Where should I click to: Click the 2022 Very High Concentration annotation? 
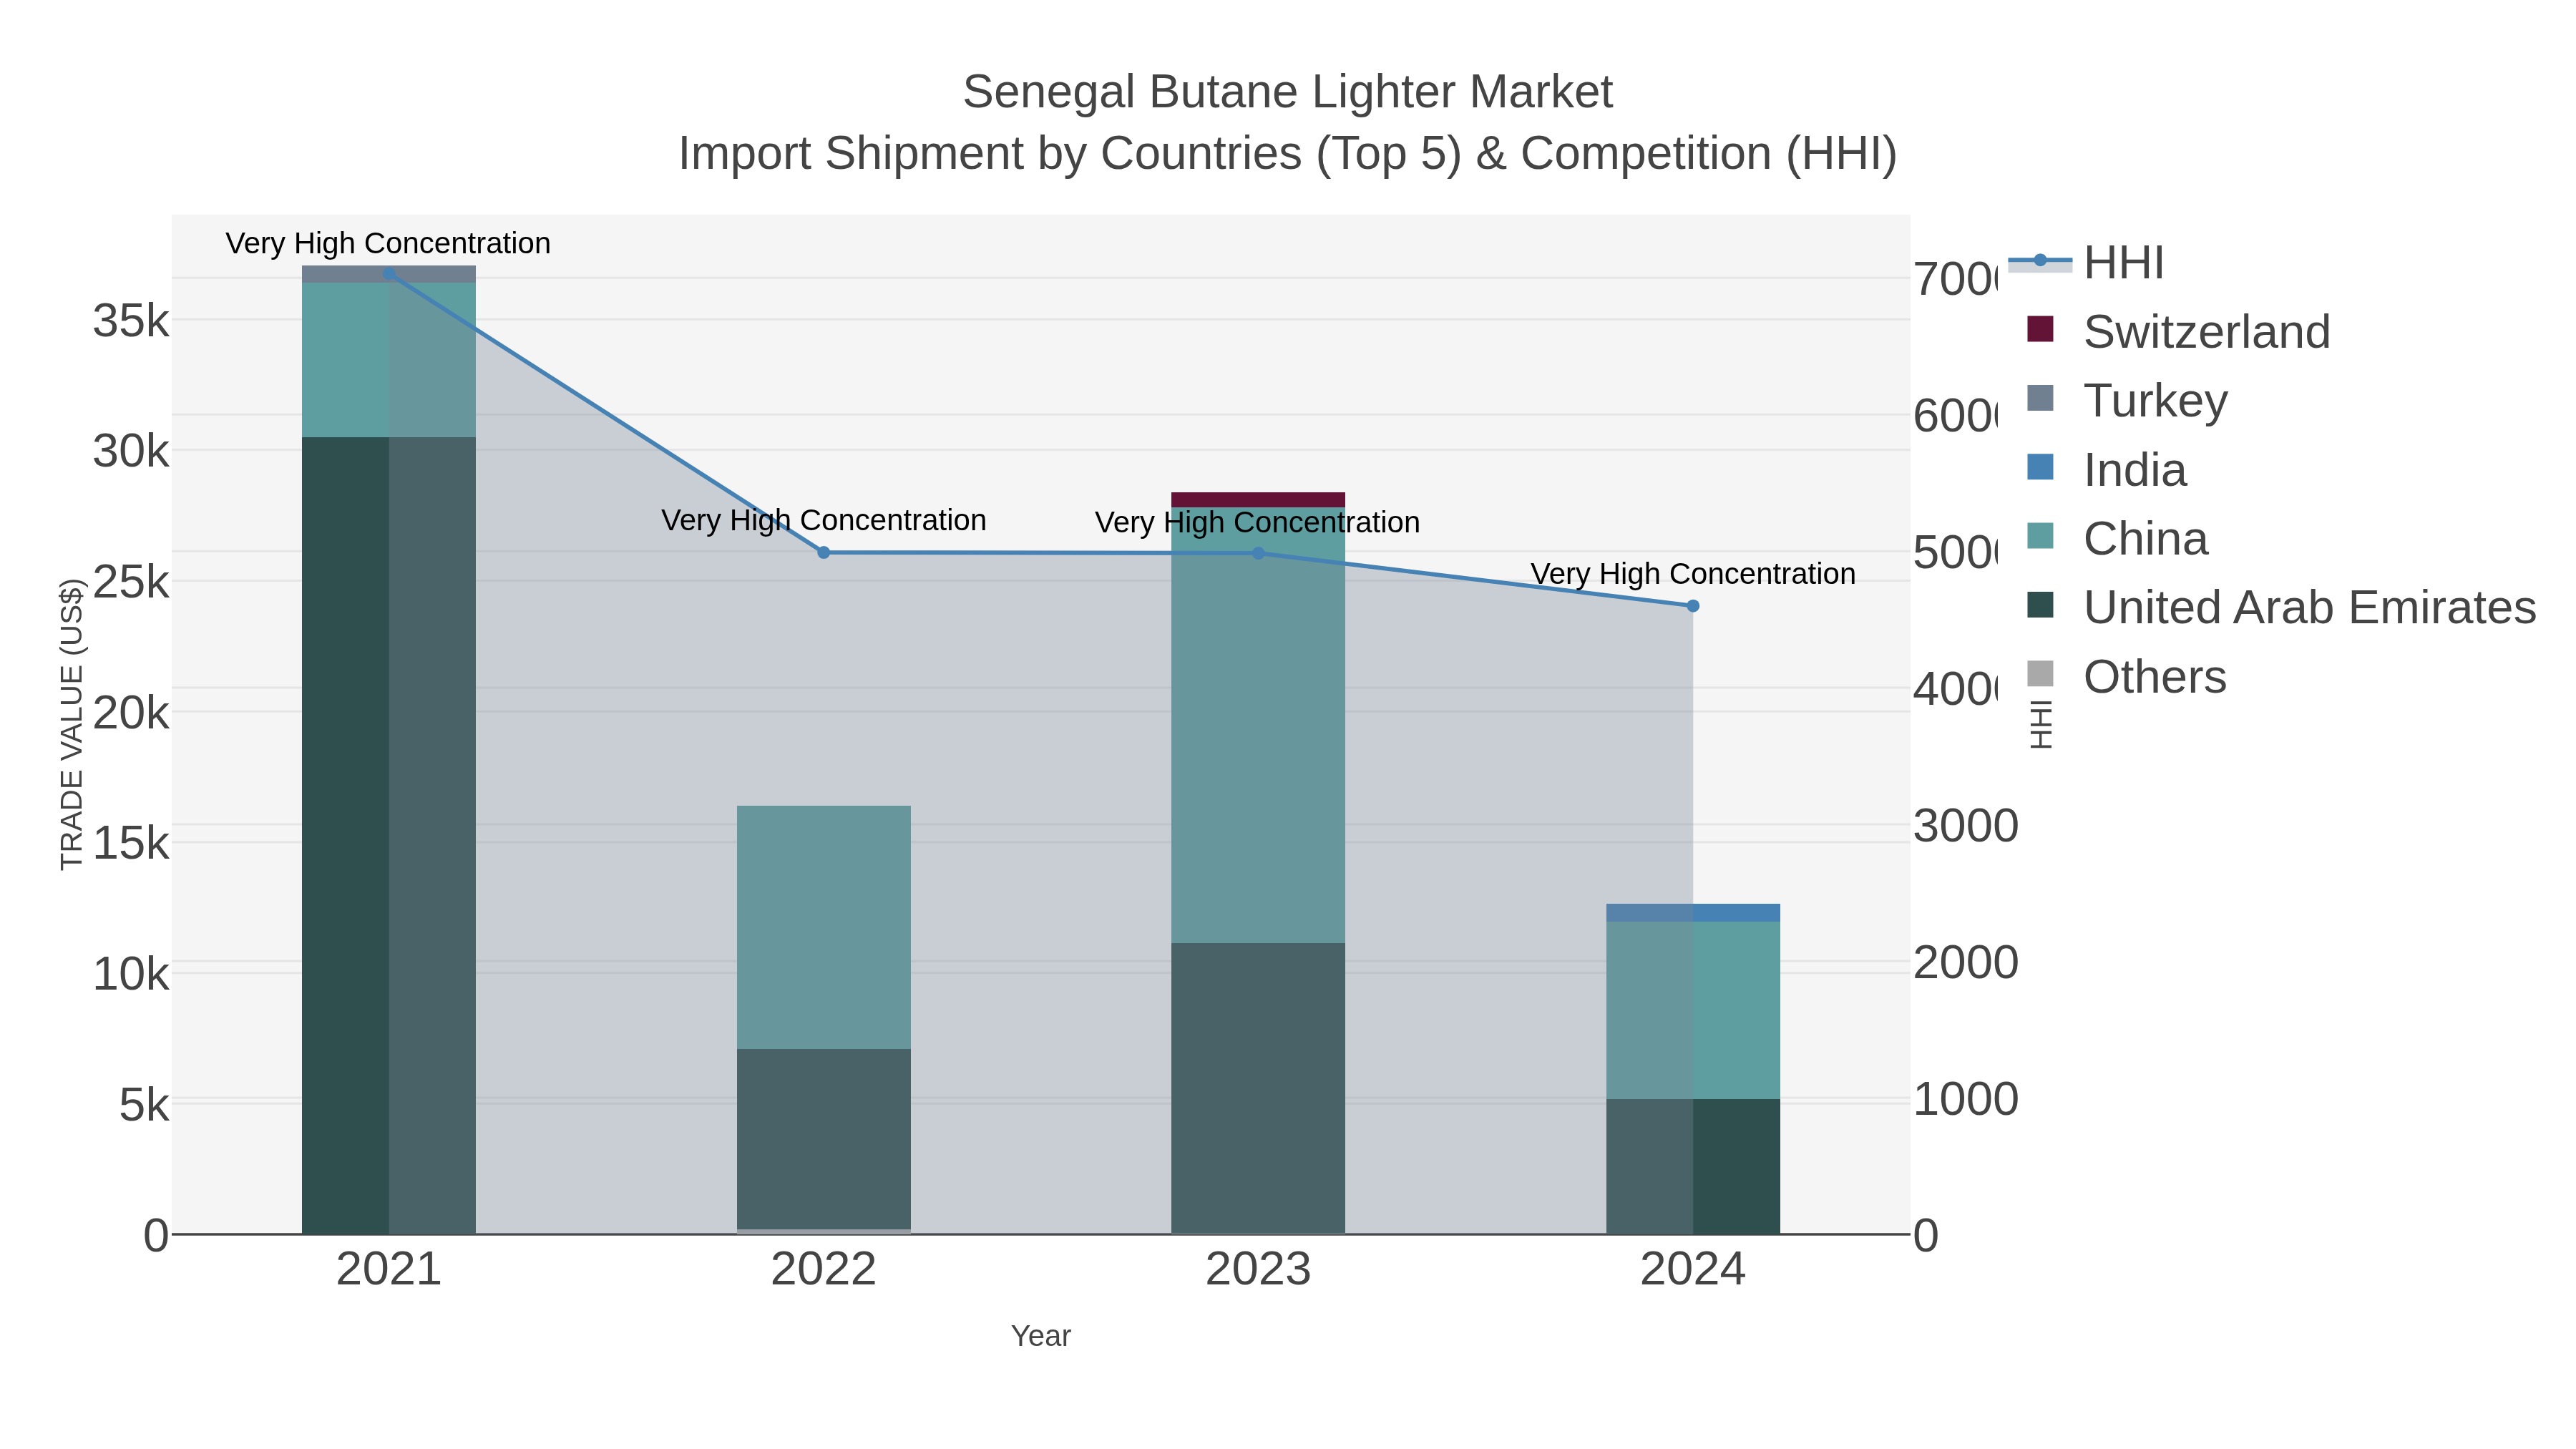point(824,520)
